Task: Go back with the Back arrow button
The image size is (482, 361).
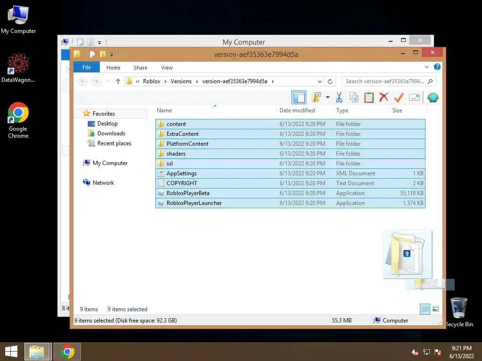Action: [x=82, y=81]
